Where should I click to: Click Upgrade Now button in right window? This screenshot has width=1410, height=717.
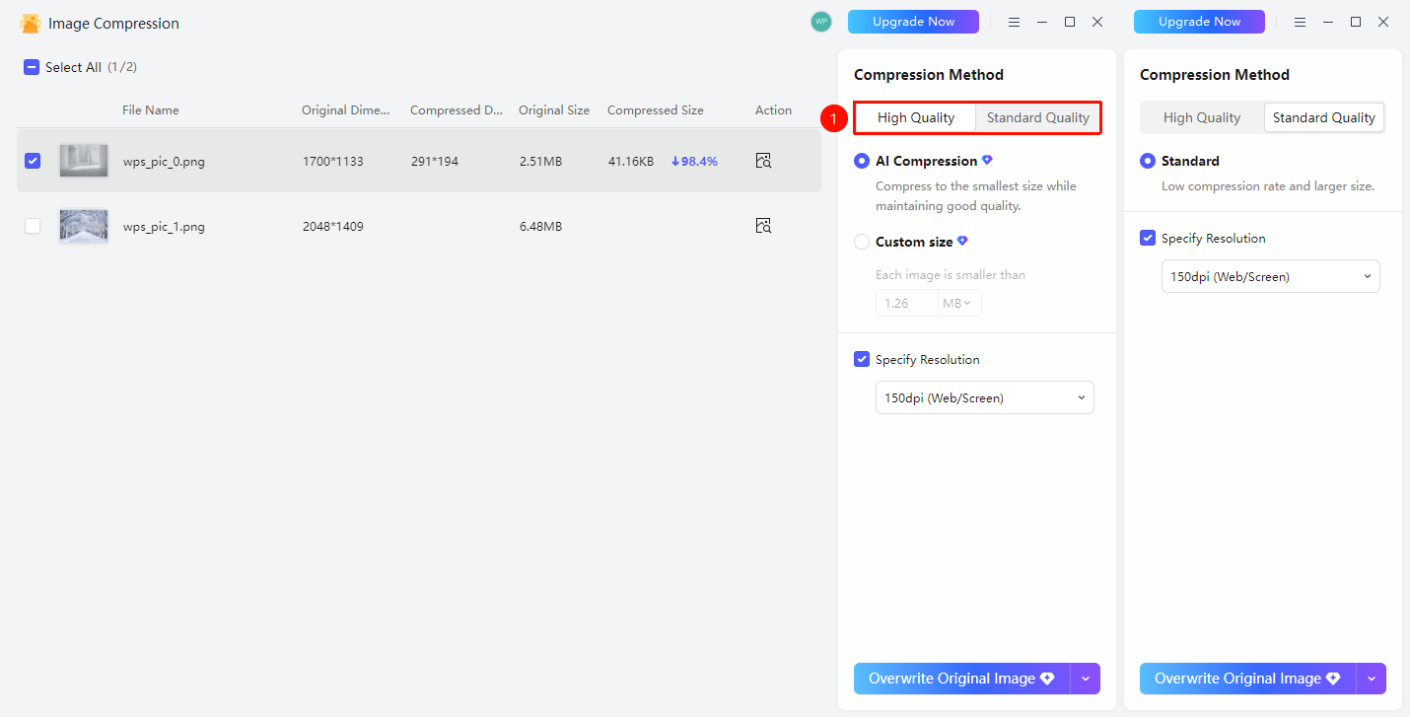click(x=1199, y=22)
